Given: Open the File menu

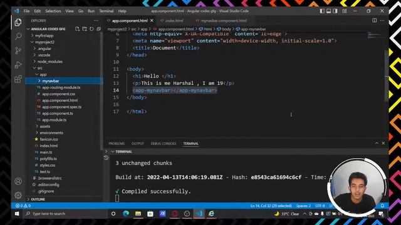Looking at the screenshot, I should (x=26, y=11).
